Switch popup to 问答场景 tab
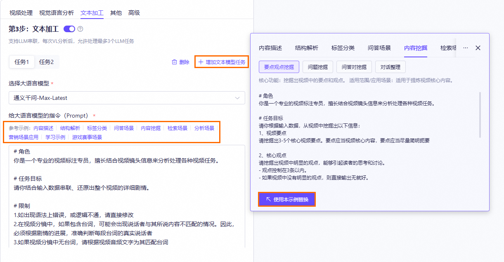Viewport: 504px width, 262px height. coord(379,48)
